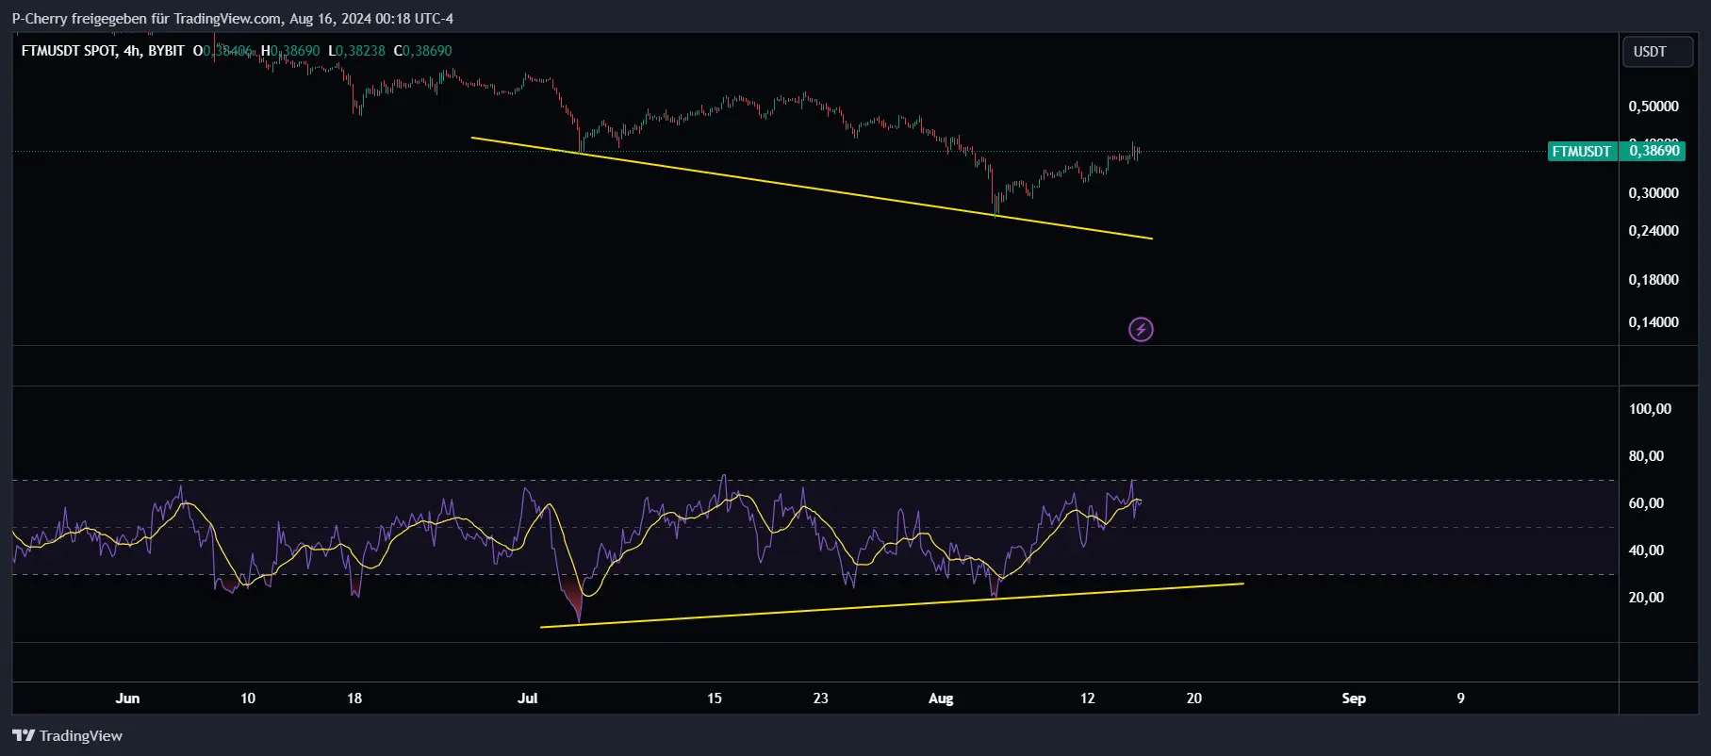Click the 0,30000 price axis label

click(x=1653, y=193)
